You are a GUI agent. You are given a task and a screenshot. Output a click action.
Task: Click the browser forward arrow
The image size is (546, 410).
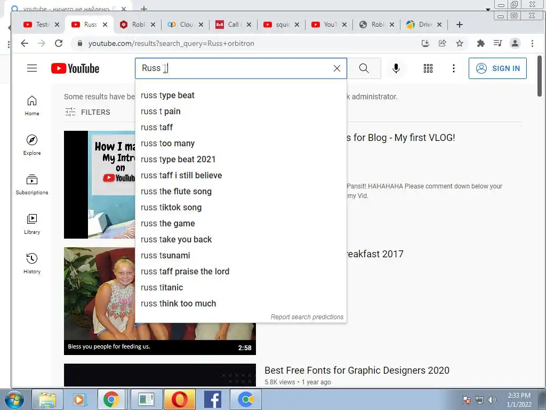click(42, 43)
